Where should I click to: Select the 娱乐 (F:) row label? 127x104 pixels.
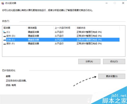pyautogui.click(x=10, y=44)
